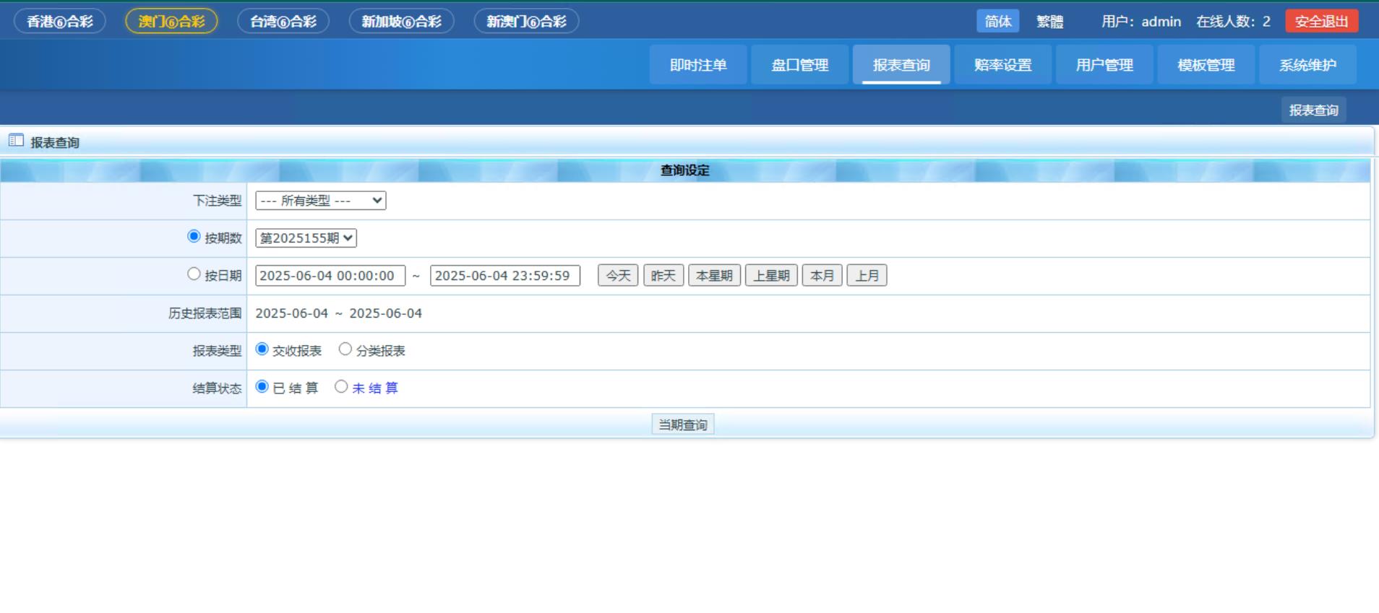Open the 报表查询 submenu item
Viewport: 1379px width, 613px height.
click(x=1313, y=110)
